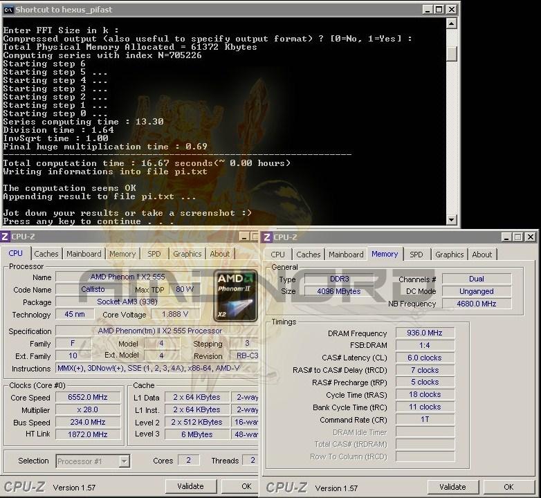Click the console vertical scrollbar thumb
The height and width of the screenshot is (498, 541).
point(451,54)
